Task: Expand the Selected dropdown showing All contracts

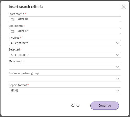Action: point(65,55)
